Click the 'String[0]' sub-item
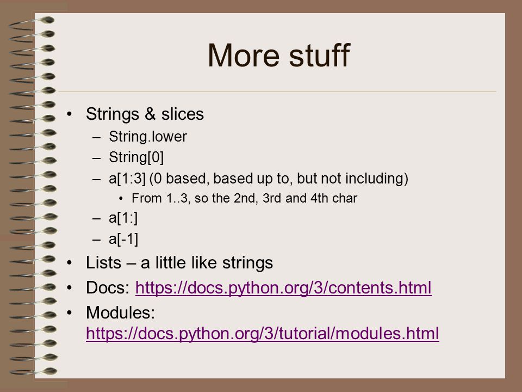 click(x=136, y=157)
